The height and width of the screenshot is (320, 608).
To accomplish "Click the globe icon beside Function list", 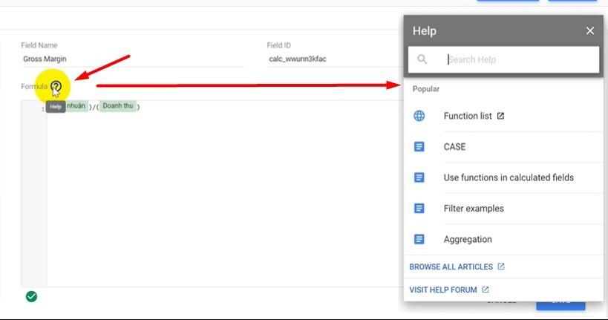I will pos(419,116).
